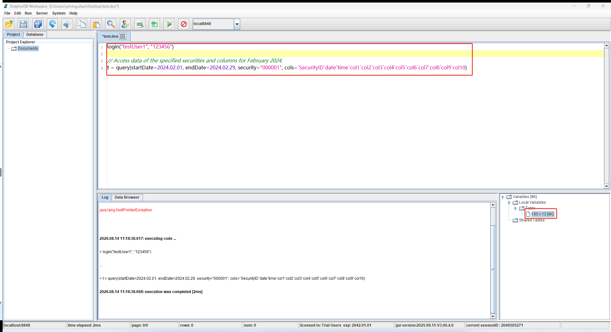Click the CSV export down-arrow icon
611x332 pixels.
(x=140, y=24)
